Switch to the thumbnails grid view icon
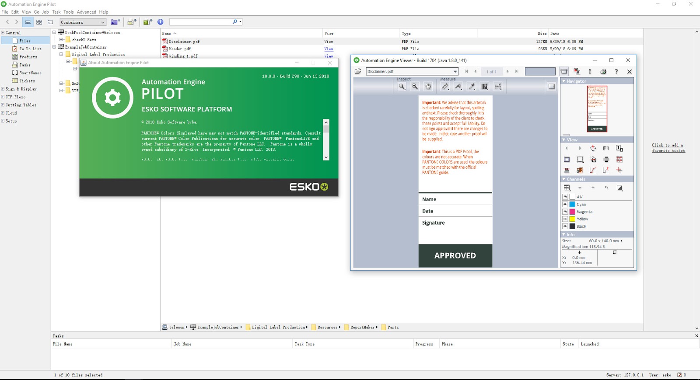Image resolution: width=700 pixels, height=380 pixels. click(39, 22)
